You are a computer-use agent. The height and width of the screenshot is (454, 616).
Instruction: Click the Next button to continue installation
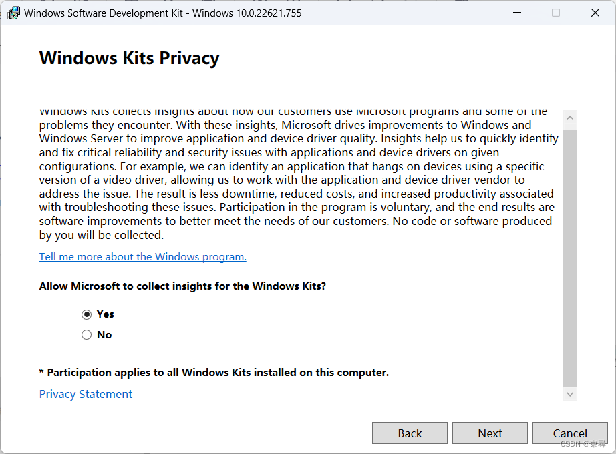tap(490, 433)
